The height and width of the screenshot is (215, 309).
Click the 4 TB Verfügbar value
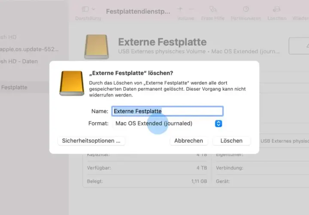(x=202, y=168)
